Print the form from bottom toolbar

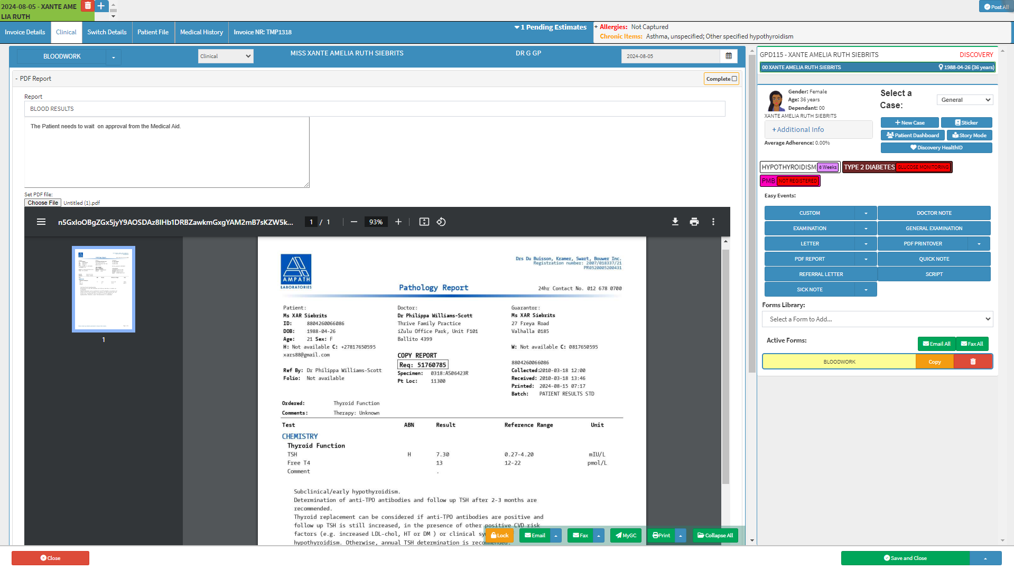coord(661,535)
